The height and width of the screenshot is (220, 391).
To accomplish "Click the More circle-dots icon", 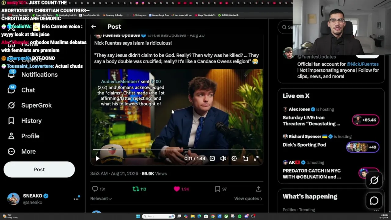I will [x=11, y=151].
